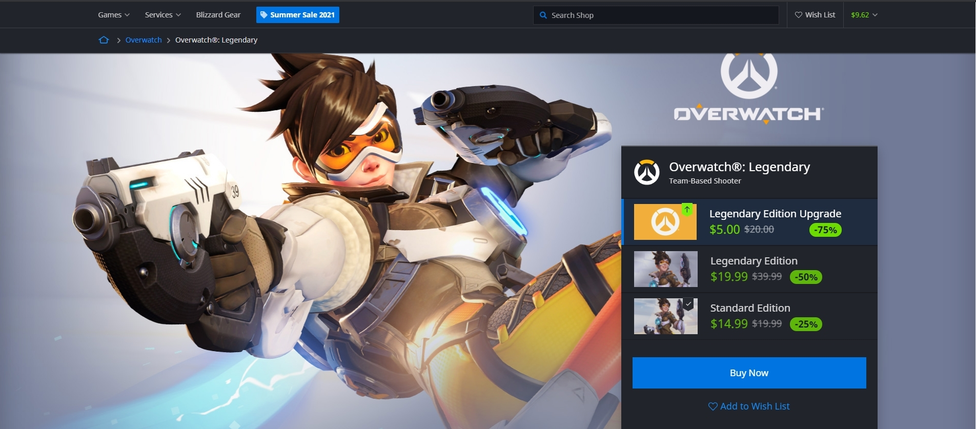976x429 pixels.
Task: Open the Wish List page
Action: tap(815, 15)
